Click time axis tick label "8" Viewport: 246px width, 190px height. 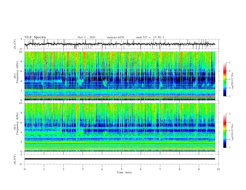tap(180, 169)
